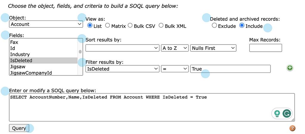Select Industry in the Fields list
305x134 pixels.
click(20, 54)
